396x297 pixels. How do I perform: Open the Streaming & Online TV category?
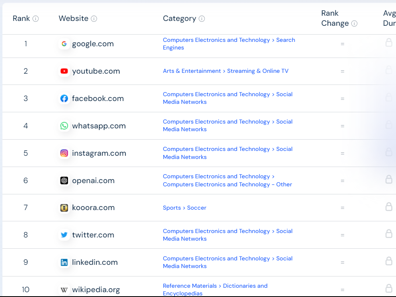pyautogui.click(x=258, y=71)
